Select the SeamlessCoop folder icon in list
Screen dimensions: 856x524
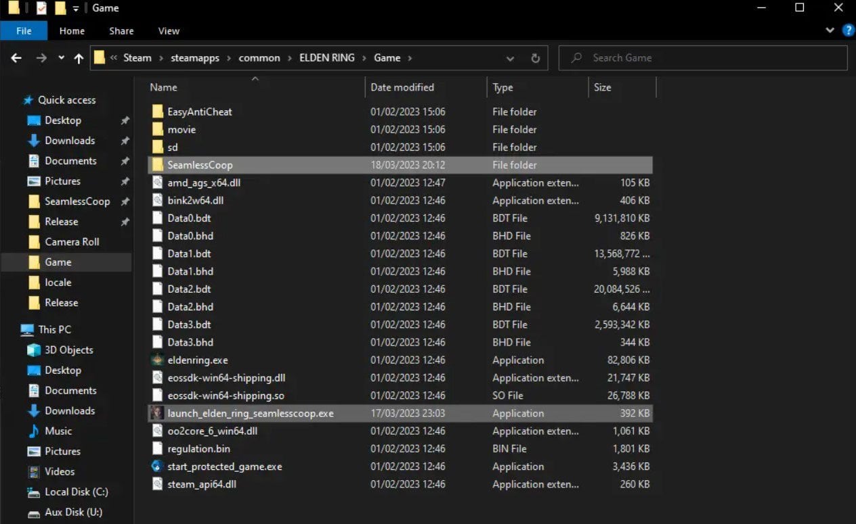pyautogui.click(x=157, y=165)
